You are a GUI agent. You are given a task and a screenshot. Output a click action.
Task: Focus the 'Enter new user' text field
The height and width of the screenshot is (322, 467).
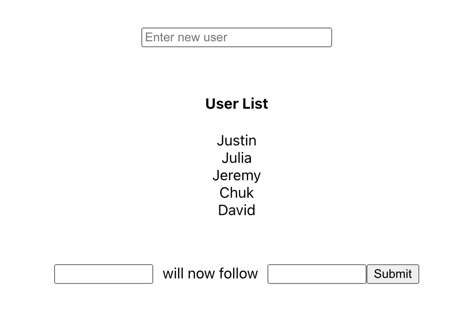(236, 37)
